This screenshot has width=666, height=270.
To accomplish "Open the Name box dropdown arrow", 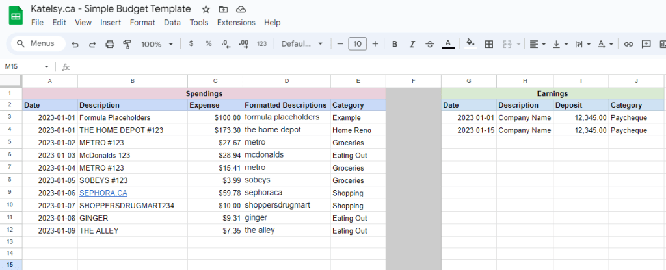I will (46, 67).
